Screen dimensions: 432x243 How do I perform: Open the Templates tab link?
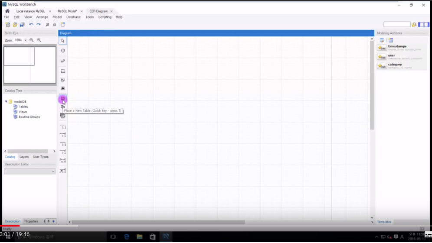click(x=384, y=222)
